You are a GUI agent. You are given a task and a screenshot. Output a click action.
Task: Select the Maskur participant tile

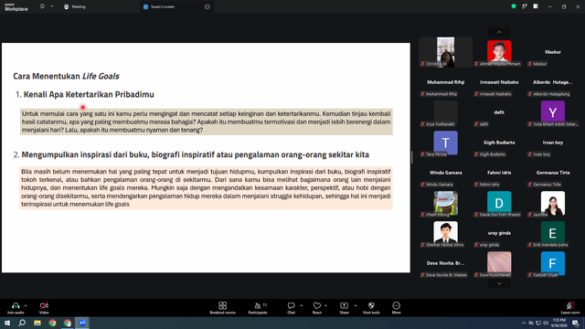553,52
